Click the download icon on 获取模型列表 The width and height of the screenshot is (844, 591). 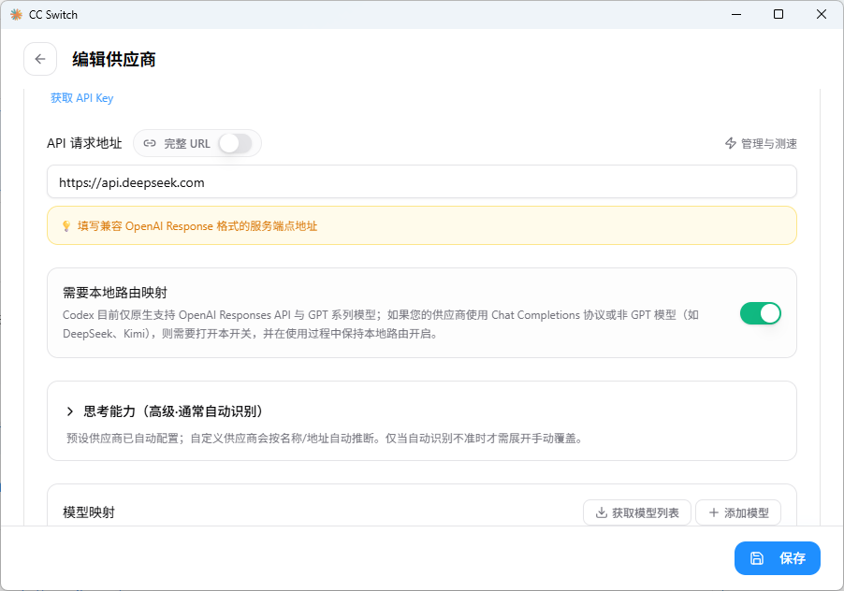point(602,512)
